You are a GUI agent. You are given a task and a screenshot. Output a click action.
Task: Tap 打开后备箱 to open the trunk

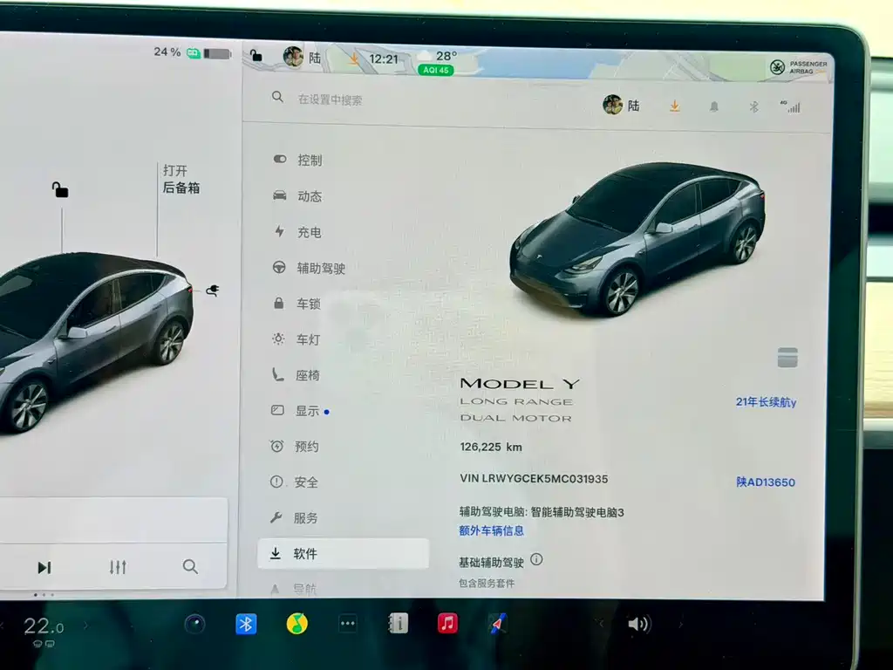point(181,179)
